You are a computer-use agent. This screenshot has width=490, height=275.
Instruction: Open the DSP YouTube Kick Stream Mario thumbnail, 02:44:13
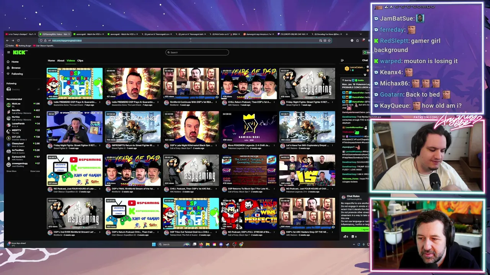[x=75, y=83]
